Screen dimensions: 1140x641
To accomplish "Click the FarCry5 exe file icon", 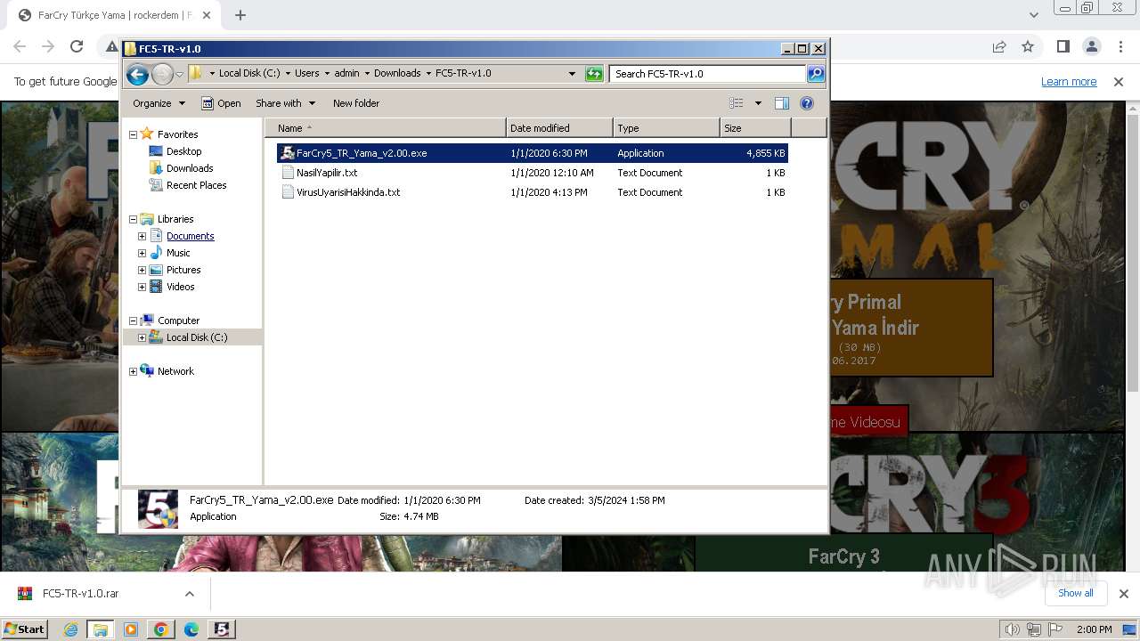I will point(288,153).
